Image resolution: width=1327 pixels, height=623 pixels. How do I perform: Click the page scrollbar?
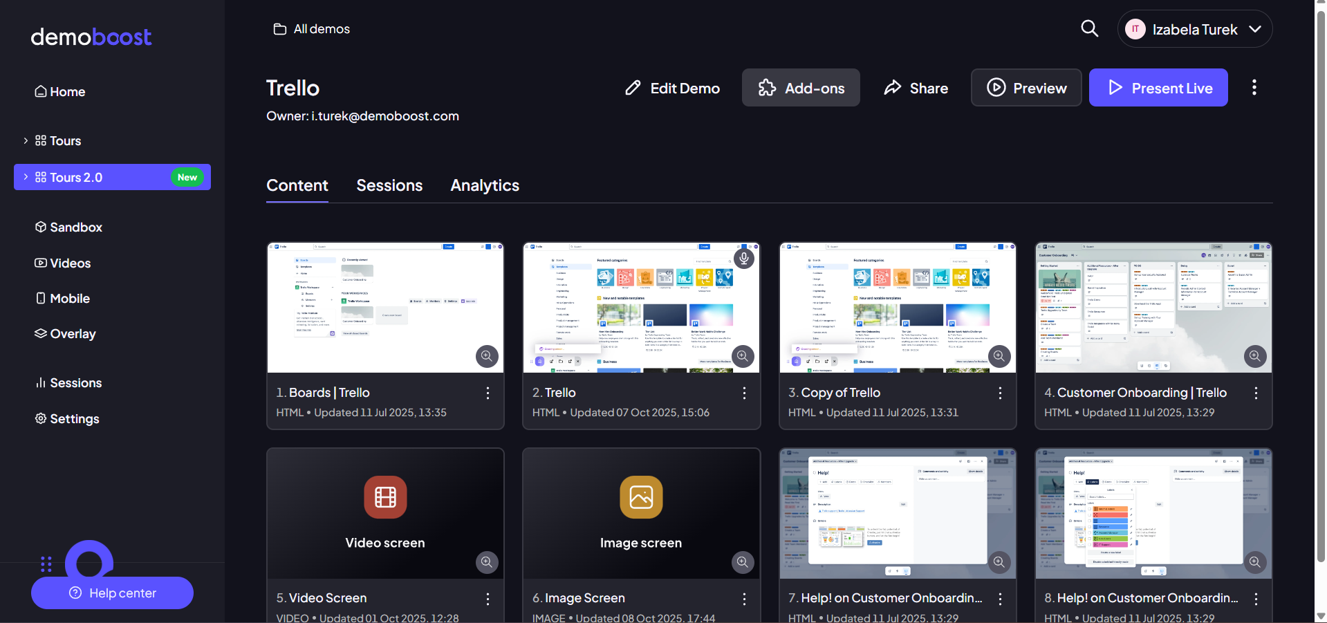(1321, 287)
